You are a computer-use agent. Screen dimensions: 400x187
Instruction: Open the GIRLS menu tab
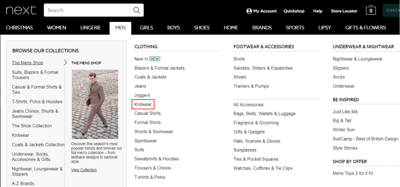point(146,28)
